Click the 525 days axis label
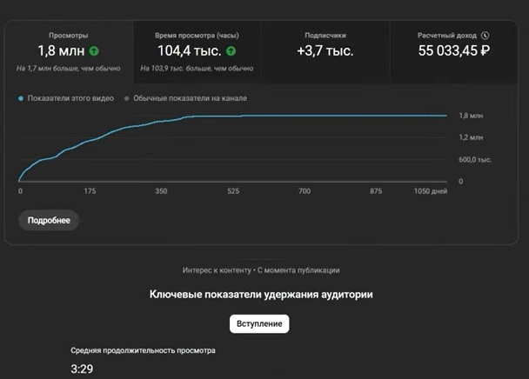Image resolution: width=529 pixels, height=379 pixels. [x=233, y=191]
